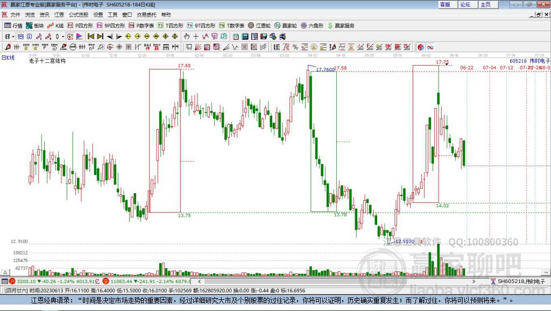551x311 pixels.
Task: Jump to last bar icon
Action: [x=100, y=37]
